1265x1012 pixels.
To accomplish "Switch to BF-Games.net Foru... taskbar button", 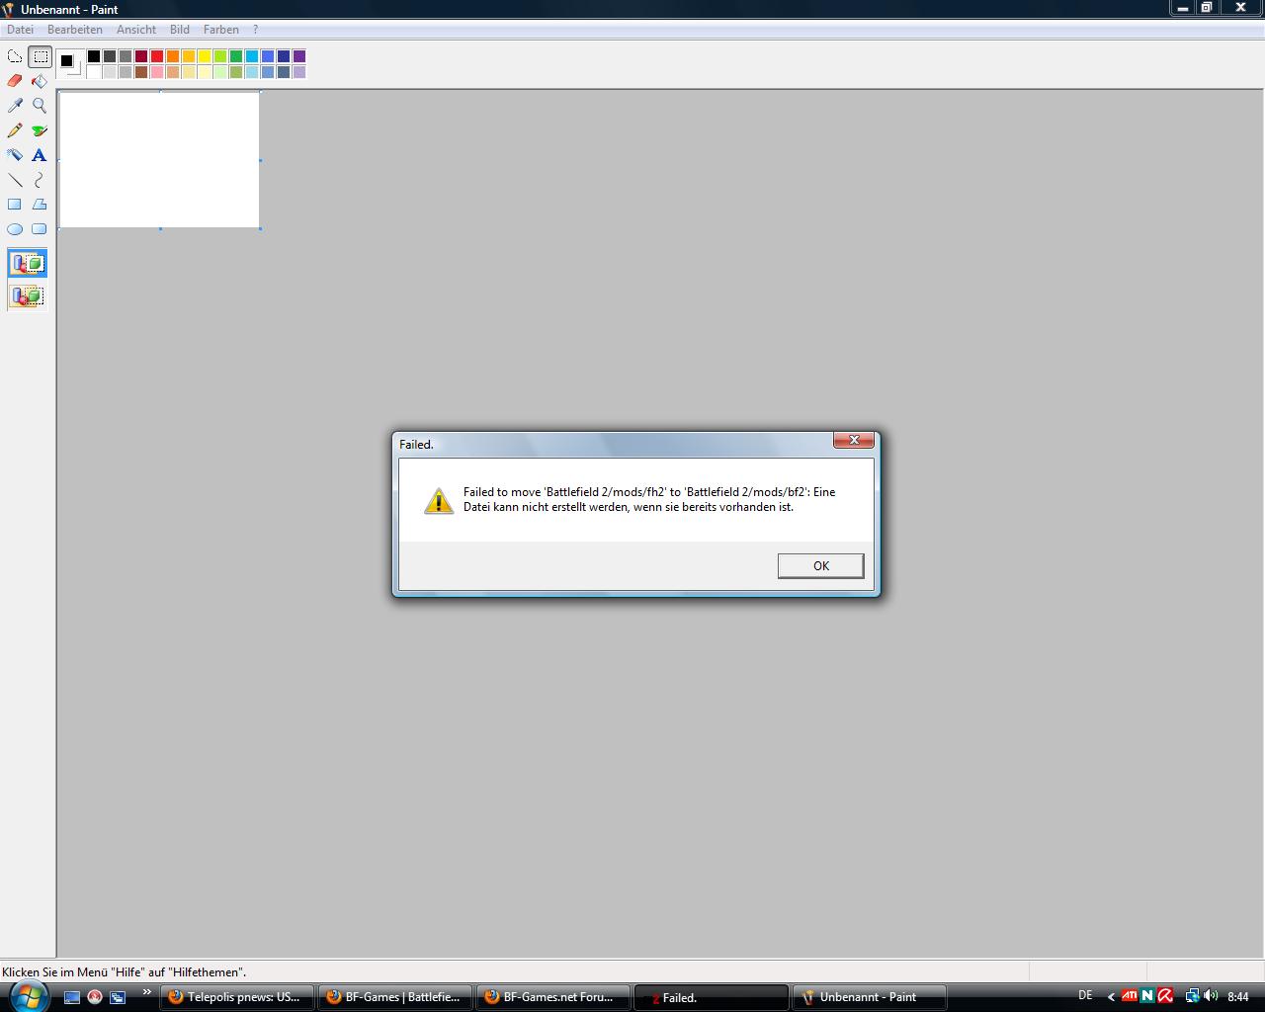I will tap(552, 997).
